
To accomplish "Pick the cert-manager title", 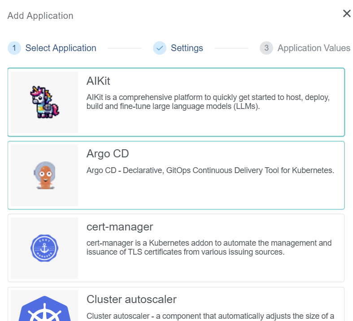I will (120, 226).
